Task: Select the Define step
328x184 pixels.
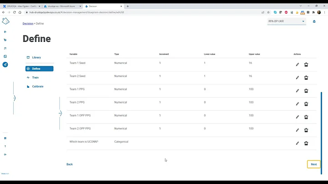Action: pos(39,69)
